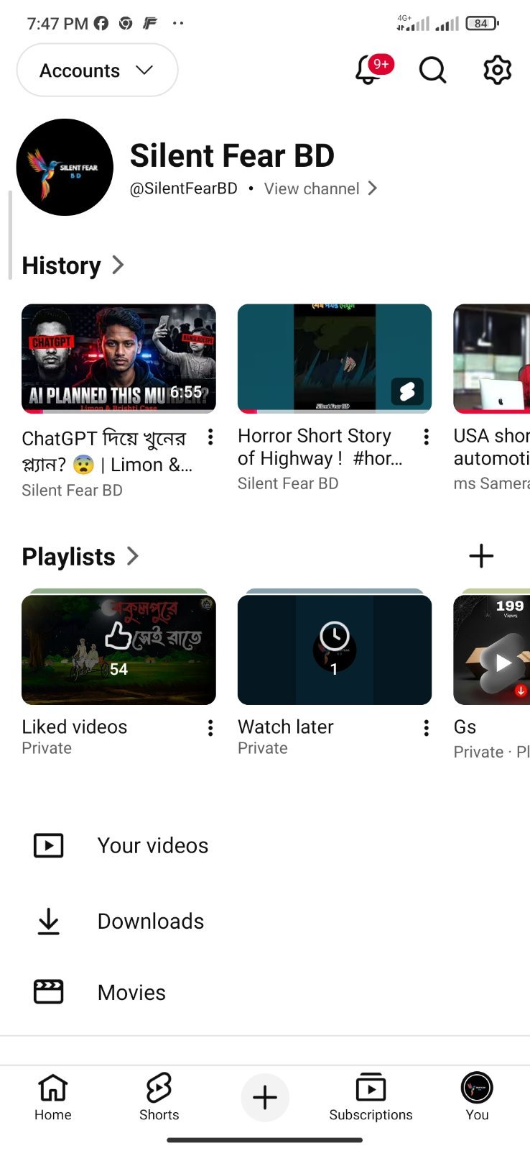Switch to the Shorts tab
This screenshot has height=1151, width=530.
tap(159, 1097)
